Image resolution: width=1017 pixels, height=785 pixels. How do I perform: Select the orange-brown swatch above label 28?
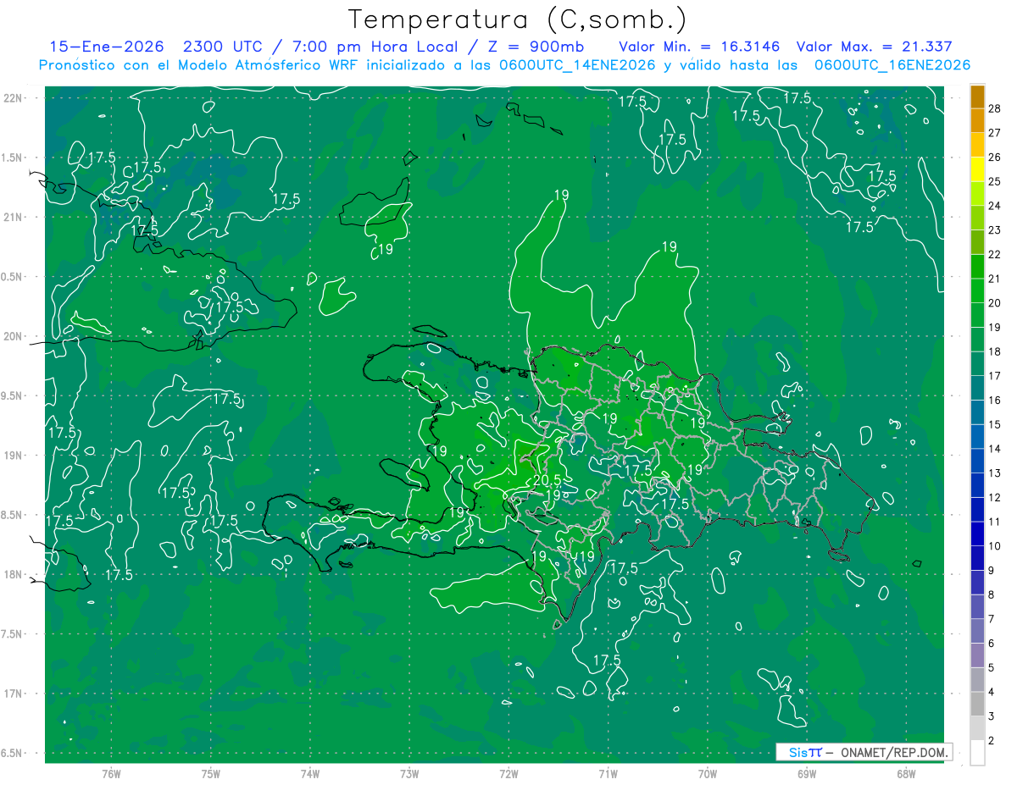[x=977, y=97]
